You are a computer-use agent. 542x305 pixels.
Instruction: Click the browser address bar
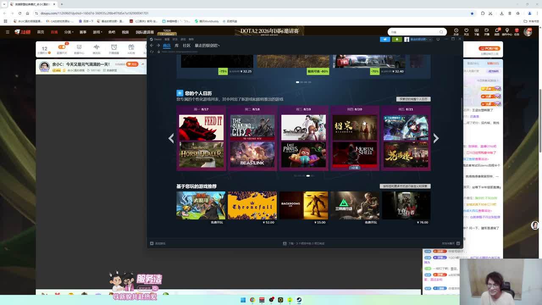(x=253, y=13)
